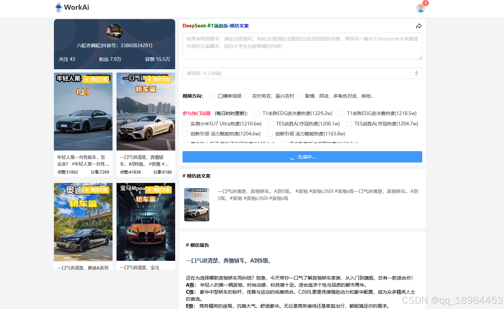Open the 请选择-个人档案 dropdown
Viewport: 504px width, 309px height.
tap(302, 73)
